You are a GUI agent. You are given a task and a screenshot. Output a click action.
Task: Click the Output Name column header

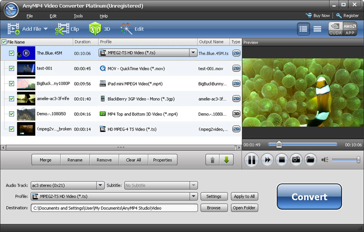click(213, 42)
